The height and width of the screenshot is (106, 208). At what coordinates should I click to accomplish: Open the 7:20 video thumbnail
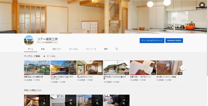pos(64,68)
